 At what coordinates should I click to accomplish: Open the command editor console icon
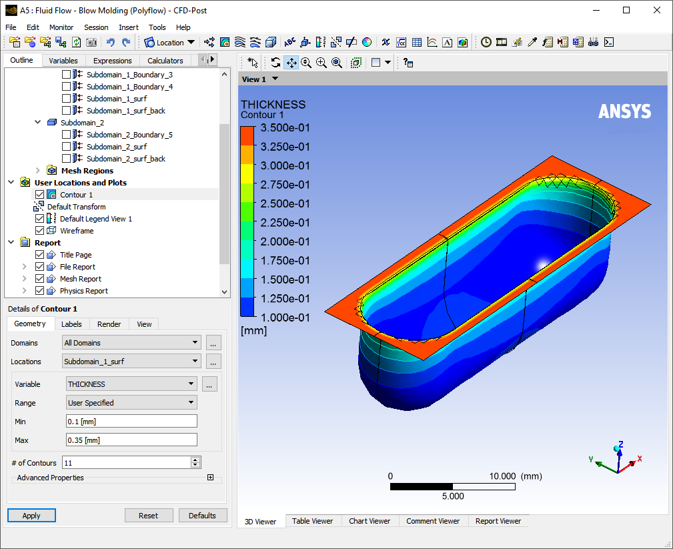608,42
